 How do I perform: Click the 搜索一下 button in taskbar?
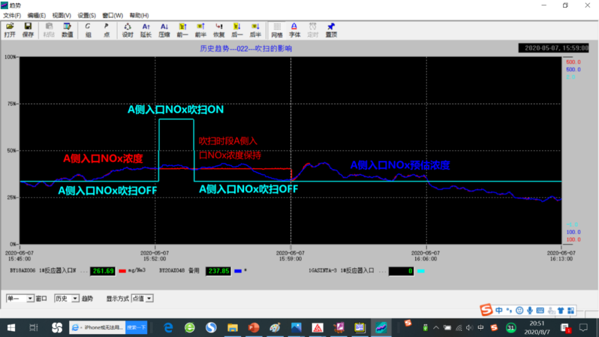pyautogui.click(x=136, y=328)
